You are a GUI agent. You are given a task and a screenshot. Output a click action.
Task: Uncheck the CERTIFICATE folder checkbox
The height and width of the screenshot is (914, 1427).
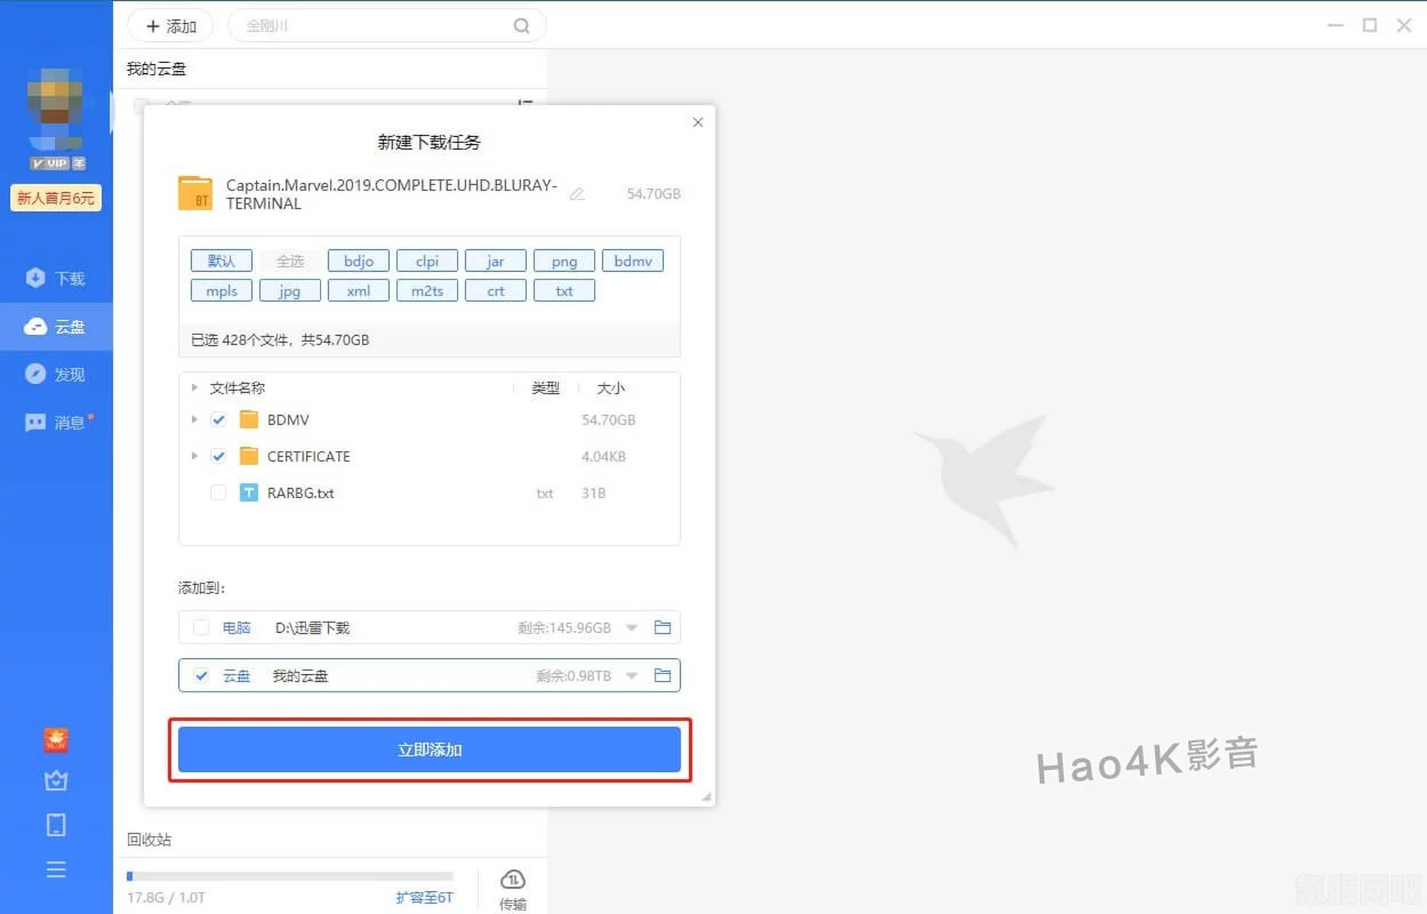click(x=219, y=455)
